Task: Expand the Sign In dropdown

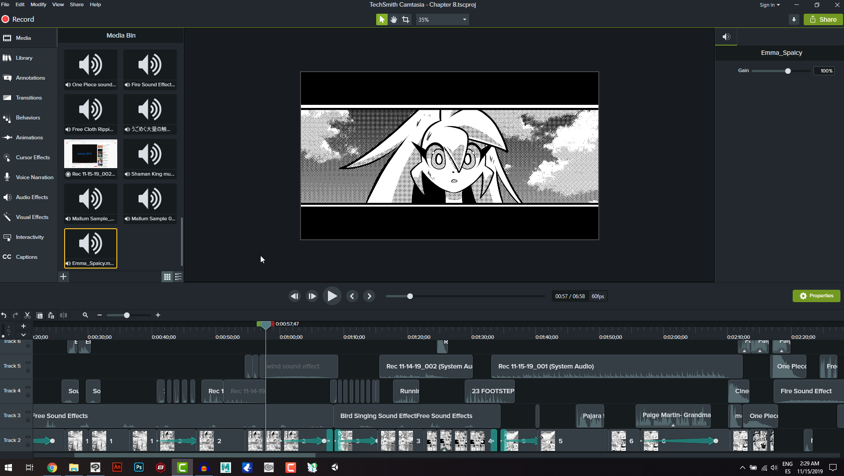Action: click(x=769, y=5)
